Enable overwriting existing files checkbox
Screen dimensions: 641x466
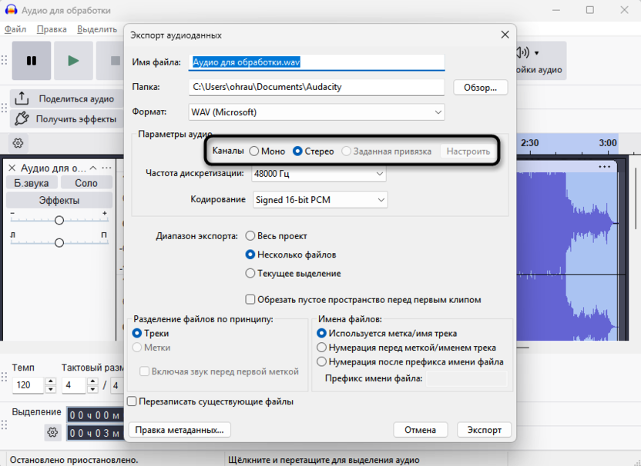[x=132, y=401]
